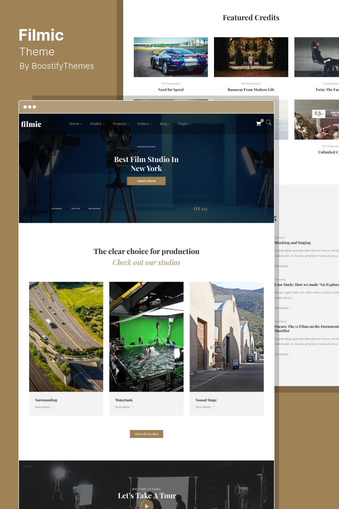Click More Details under Watertank
The image size is (339, 509).
[x=125, y=407]
